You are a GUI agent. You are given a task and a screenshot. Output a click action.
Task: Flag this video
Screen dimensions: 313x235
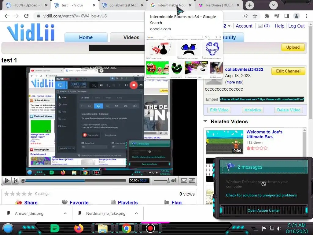pyautogui.click(x=176, y=203)
